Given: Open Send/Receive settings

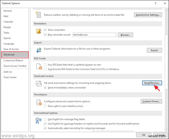Looking at the screenshot, I should click(152, 83).
